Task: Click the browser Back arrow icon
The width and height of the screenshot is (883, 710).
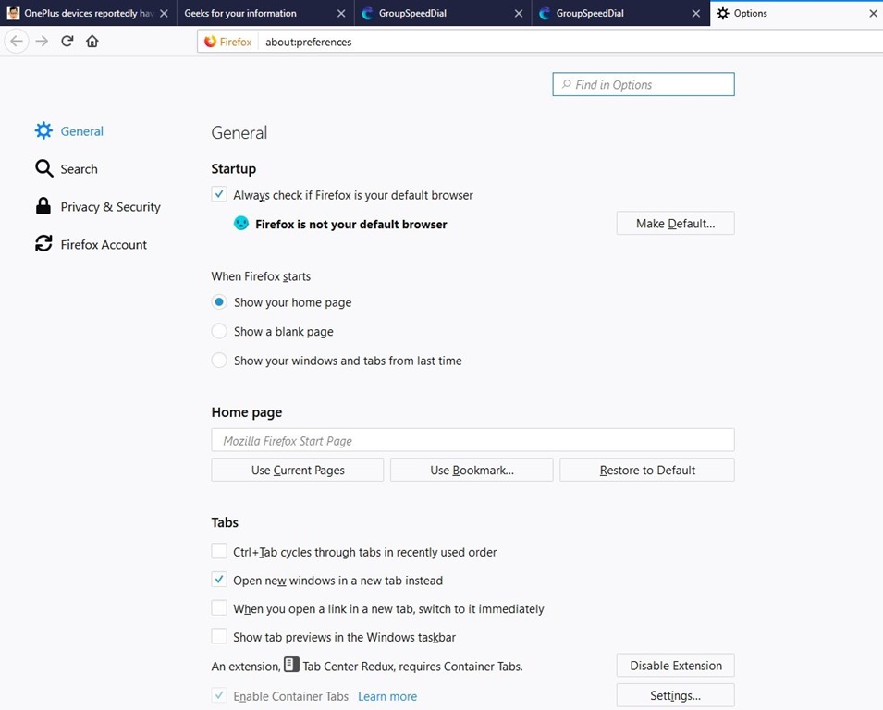Action: pyautogui.click(x=17, y=42)
